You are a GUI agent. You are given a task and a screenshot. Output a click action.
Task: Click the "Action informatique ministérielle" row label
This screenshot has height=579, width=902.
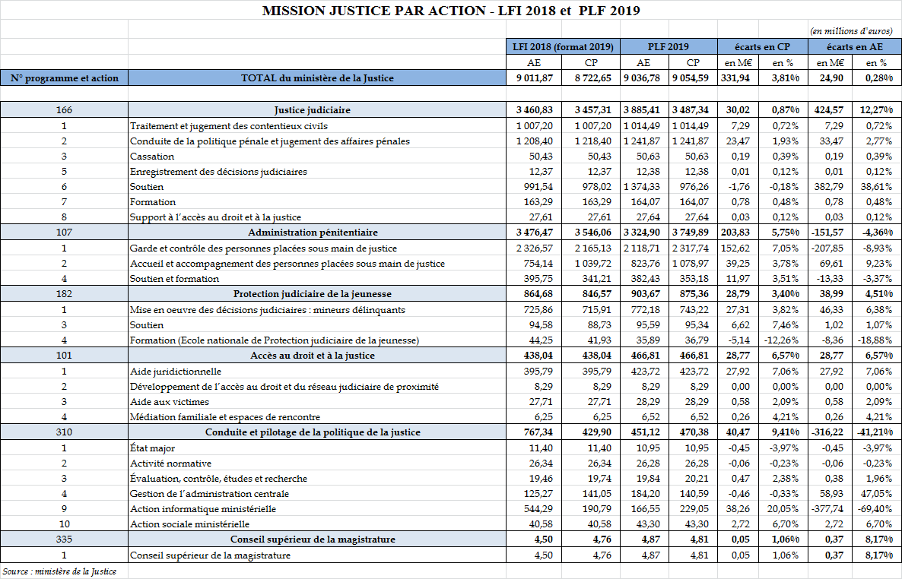pyautogui.click(x=203, y=508)
